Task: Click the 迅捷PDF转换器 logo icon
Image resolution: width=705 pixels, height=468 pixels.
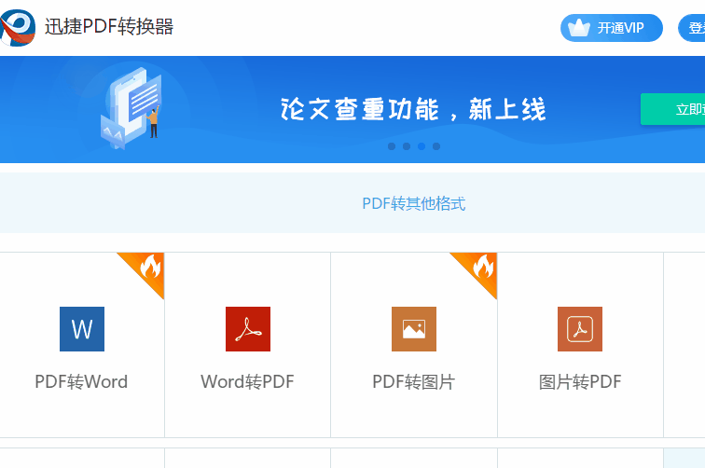Action: (18, 27)
